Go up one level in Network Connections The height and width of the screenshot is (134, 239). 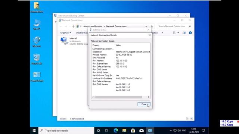point(74,26)
